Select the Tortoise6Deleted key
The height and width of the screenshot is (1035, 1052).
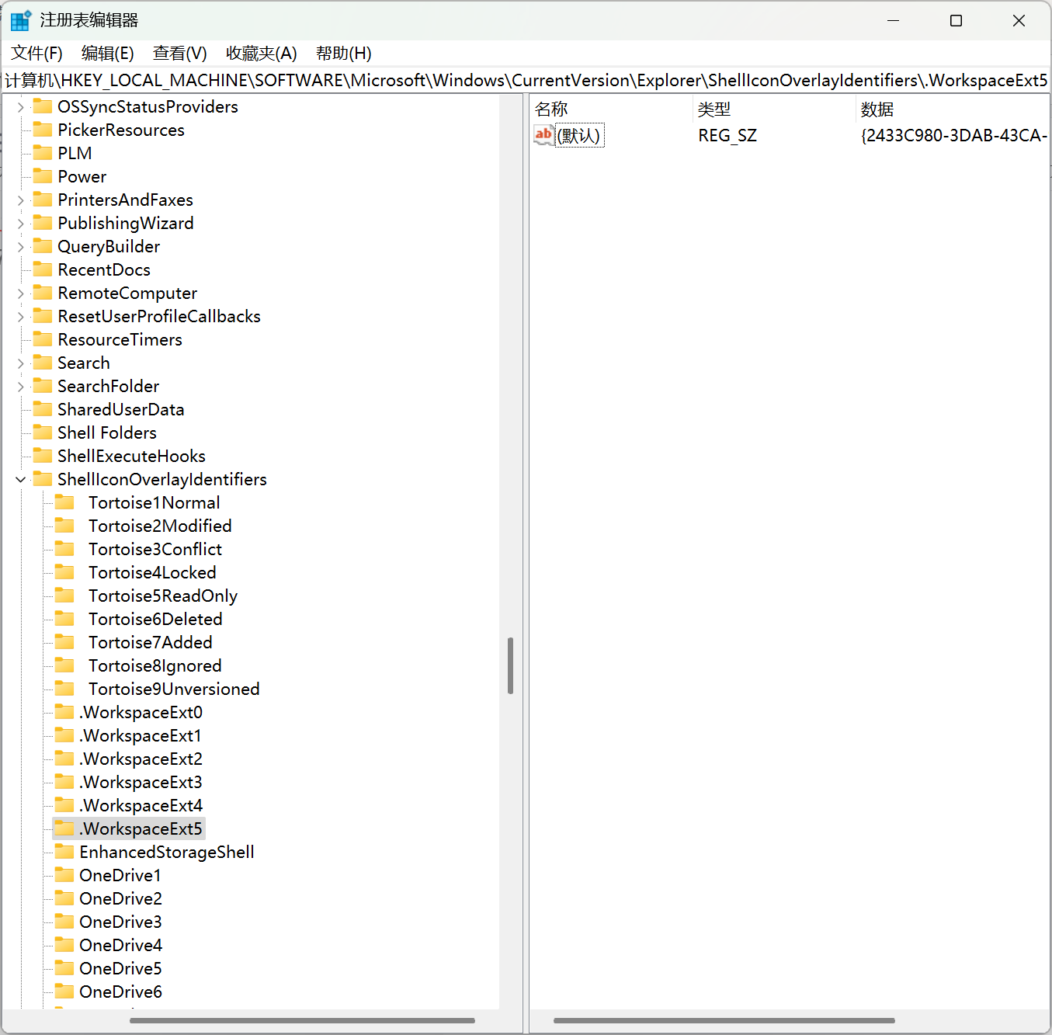[x=155, y=619]
